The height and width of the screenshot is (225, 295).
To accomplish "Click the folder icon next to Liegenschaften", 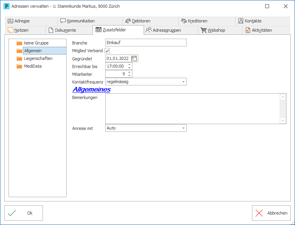I will (x=19, y=59).
